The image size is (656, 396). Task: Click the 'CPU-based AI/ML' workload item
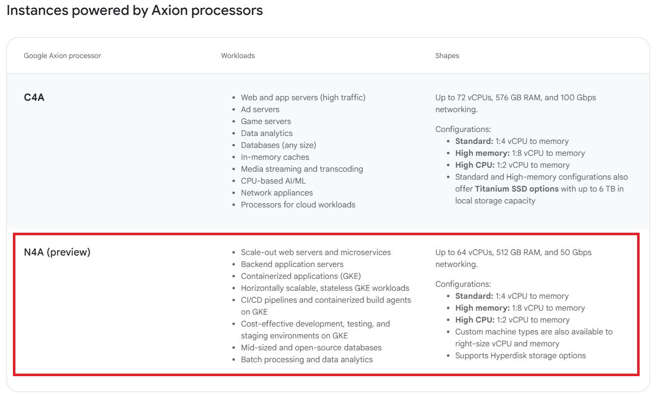273,181
